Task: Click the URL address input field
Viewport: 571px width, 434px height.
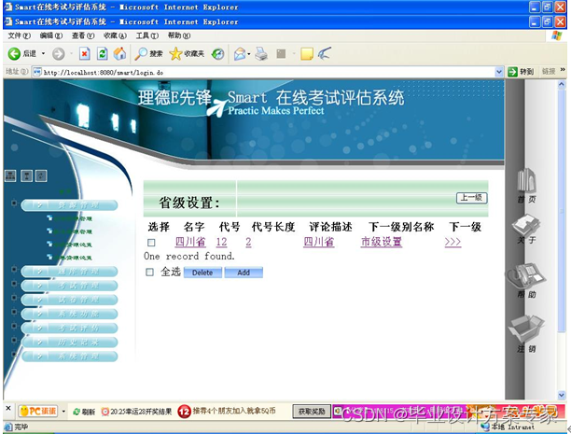Action: (268, 72)
